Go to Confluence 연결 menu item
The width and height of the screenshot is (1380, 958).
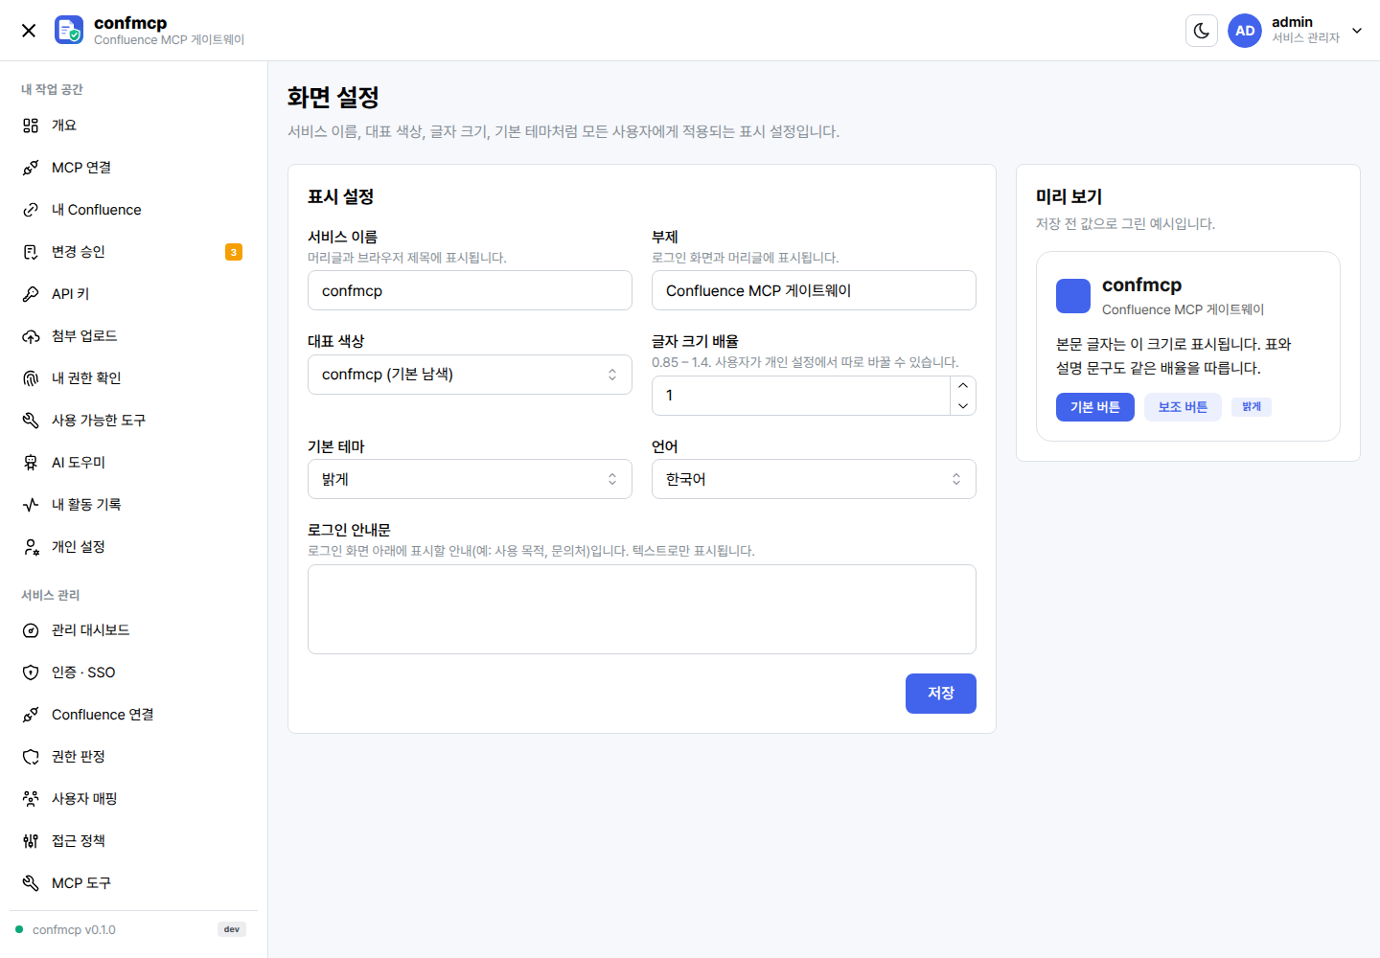[133, 715]
